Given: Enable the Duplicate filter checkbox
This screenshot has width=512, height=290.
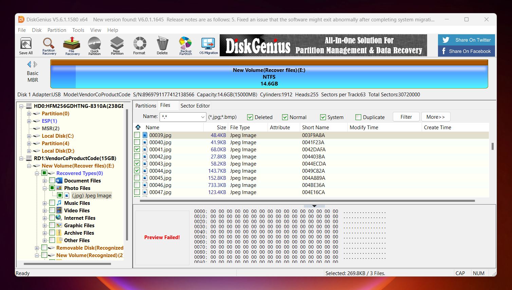Looking at the screenshot, I should (x=358, y=117).
